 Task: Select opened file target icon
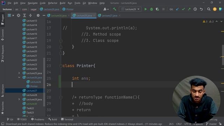coord(19,15)
